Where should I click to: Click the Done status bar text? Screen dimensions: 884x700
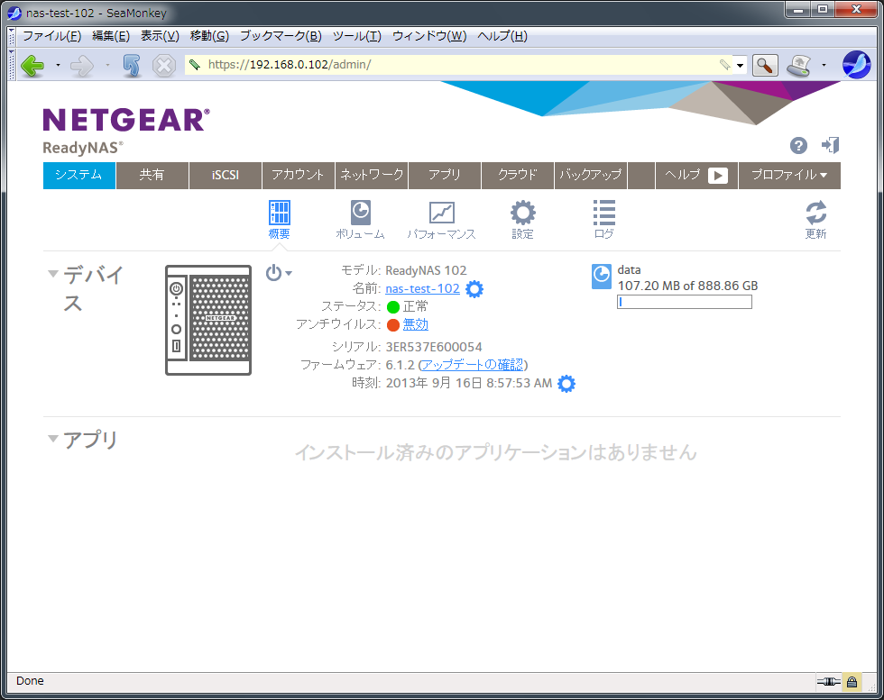pos(30,681)
